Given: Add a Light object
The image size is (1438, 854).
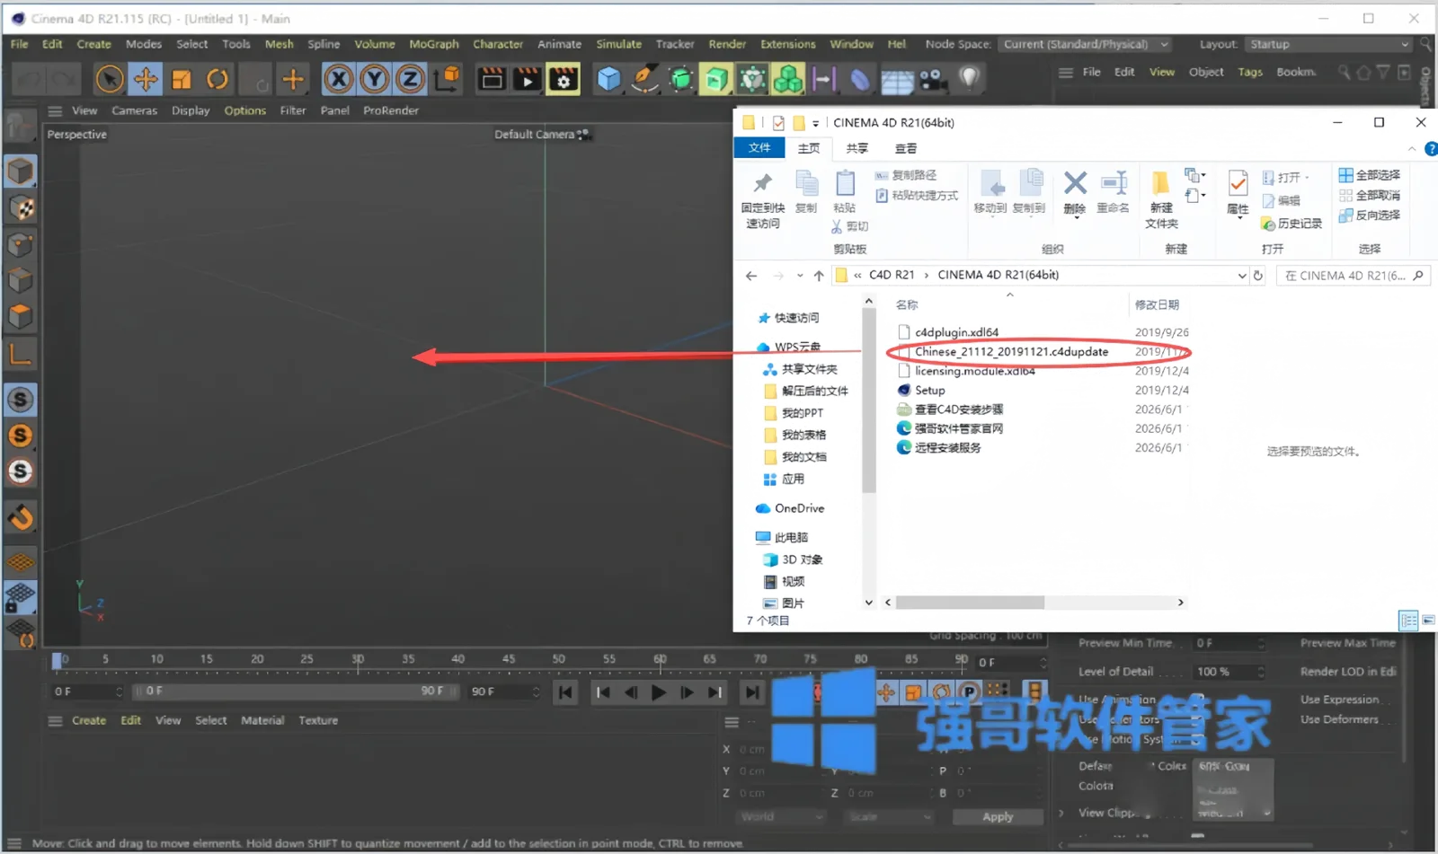Looking at the screenshot, I should pyautogui.click(x=968, y=80).
